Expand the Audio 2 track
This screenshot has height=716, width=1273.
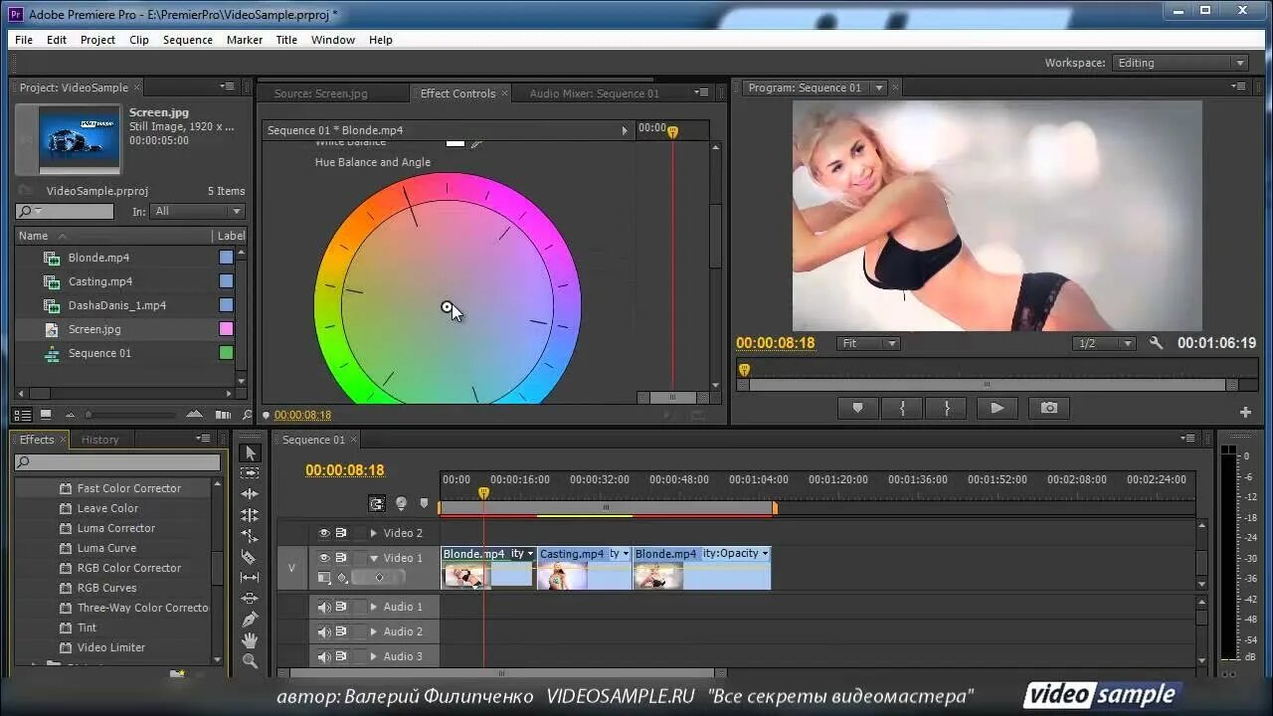click(374, 631)
